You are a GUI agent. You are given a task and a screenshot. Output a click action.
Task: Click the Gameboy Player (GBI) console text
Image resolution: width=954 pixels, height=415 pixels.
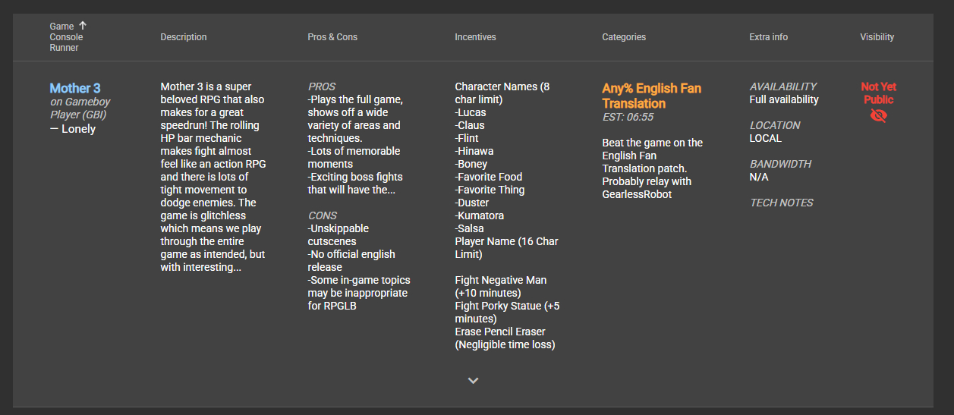tap(80, 108)
